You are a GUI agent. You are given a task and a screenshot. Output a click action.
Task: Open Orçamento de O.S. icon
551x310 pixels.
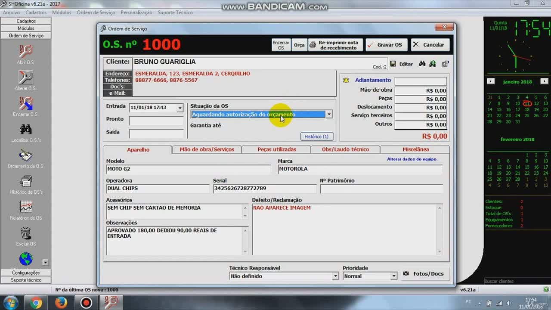(x=25, y=155)
